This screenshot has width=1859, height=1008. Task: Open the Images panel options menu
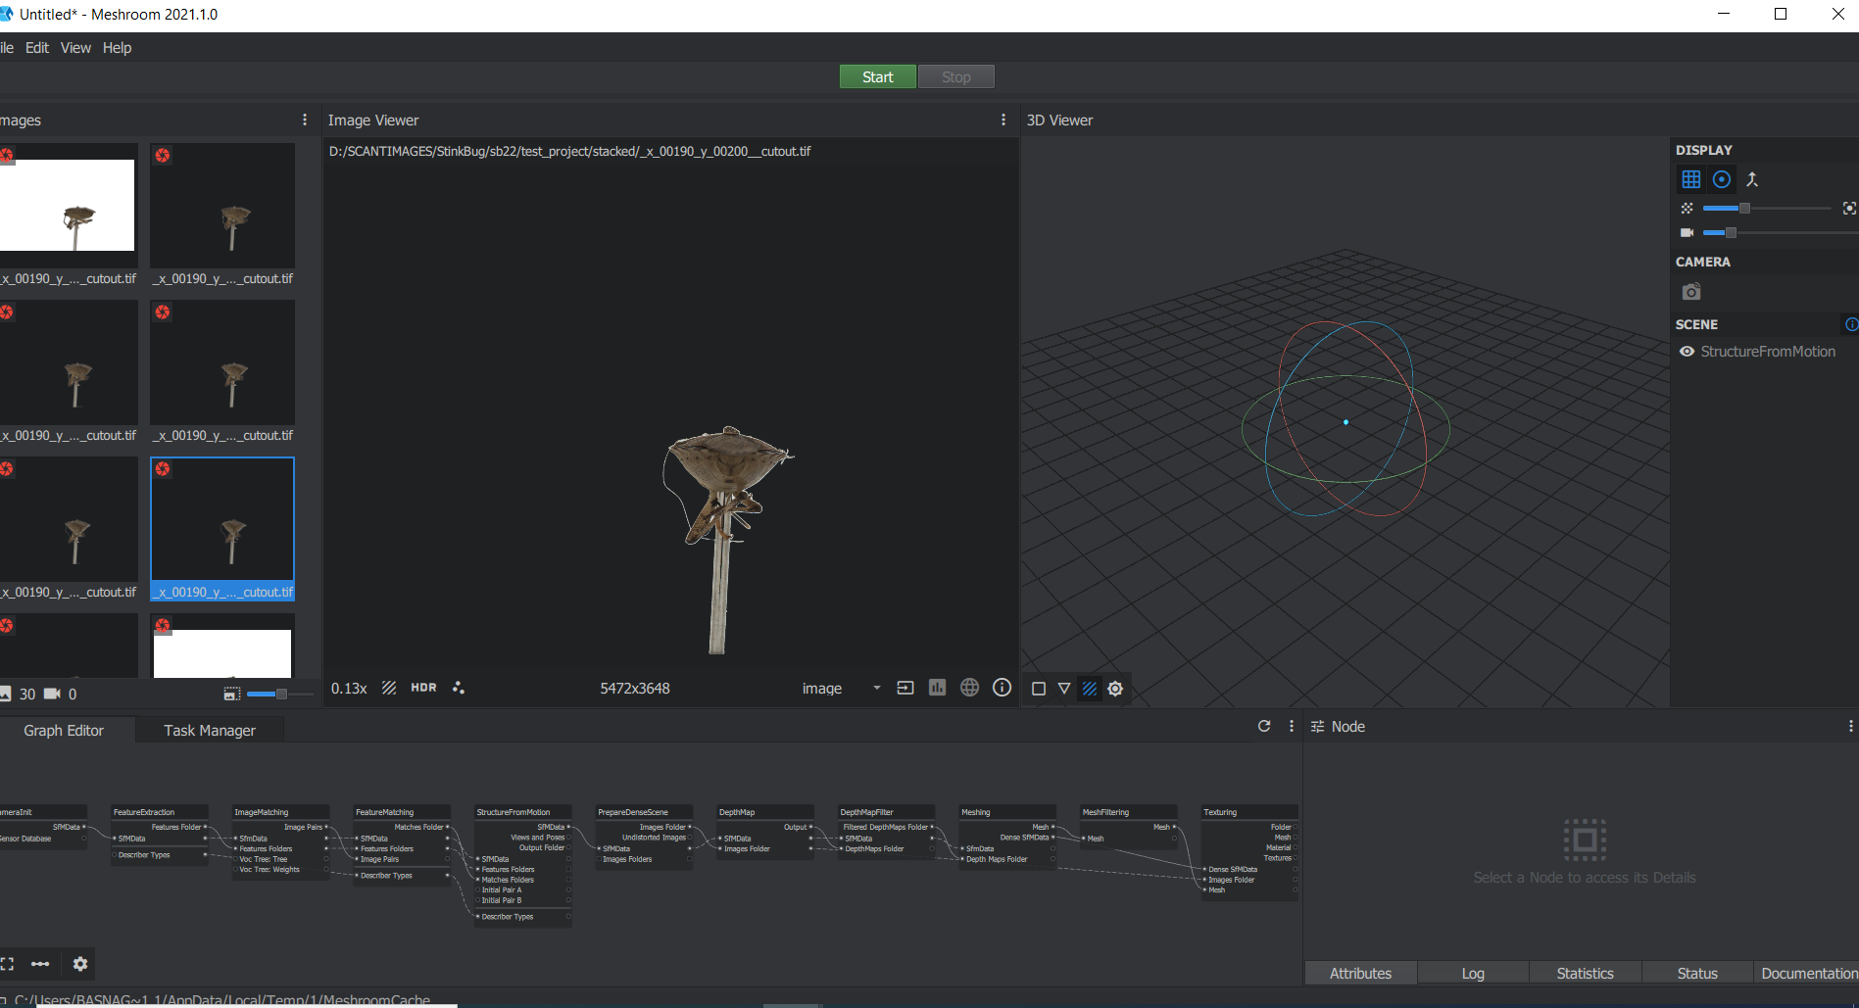[305, 120]
